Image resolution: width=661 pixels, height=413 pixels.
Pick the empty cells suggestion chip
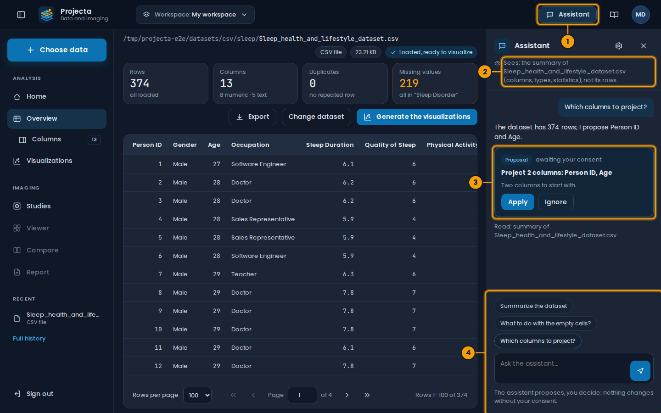point(545,324)
